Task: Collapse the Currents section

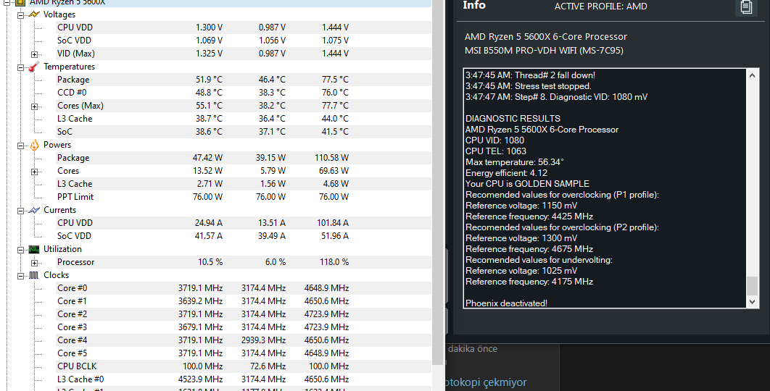Action: pos(20,211)
